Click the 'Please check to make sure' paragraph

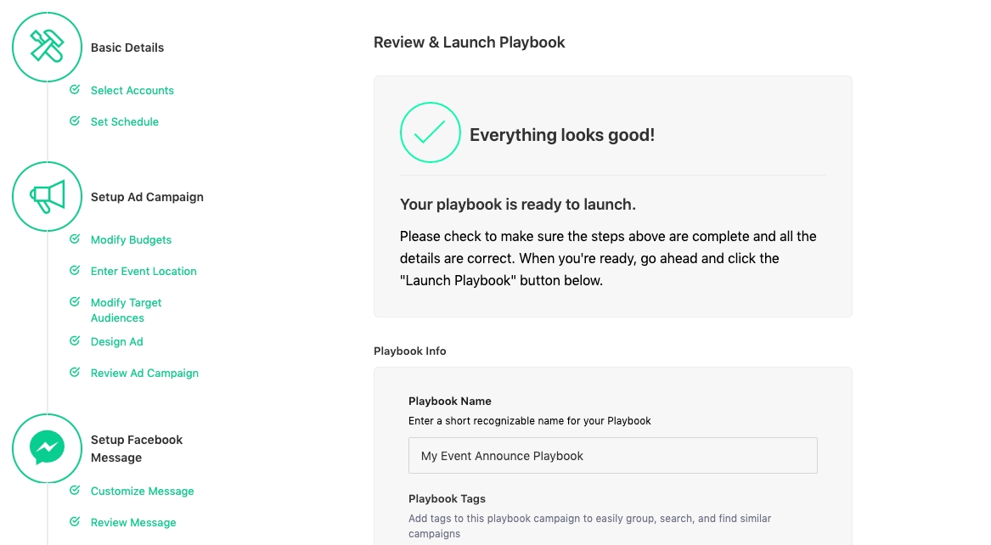click(608, 258)
